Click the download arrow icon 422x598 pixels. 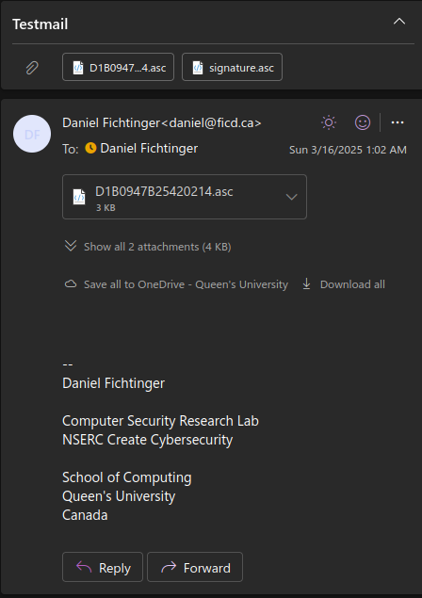pyautogui.click(x=306, y=284)
